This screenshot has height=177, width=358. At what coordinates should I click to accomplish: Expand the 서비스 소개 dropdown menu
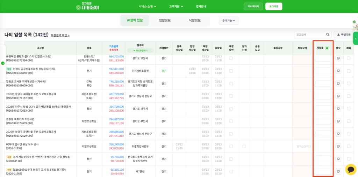pos(148,6)
